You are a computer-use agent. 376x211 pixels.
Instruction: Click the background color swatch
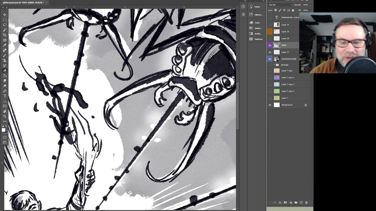pos(6,132)
